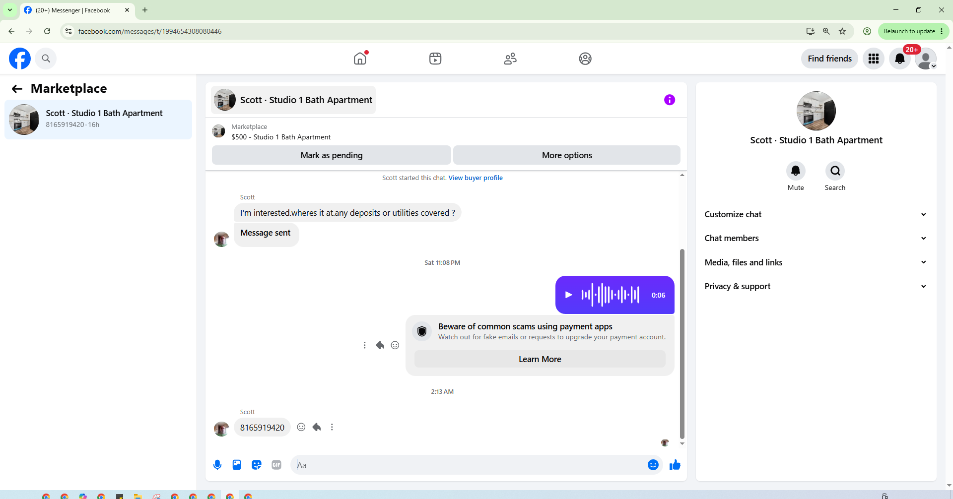The image size is (953, 499).
Task: Open the notifications bell with 20+ badge
Action: click(900, 59)
